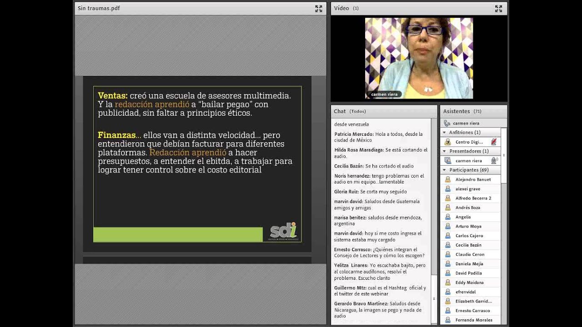Click the muted microphone icon beside Centro Digi...

click(x=494, y=142)
